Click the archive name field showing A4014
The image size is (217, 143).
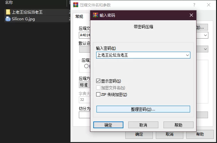click(x=85, y=35)
